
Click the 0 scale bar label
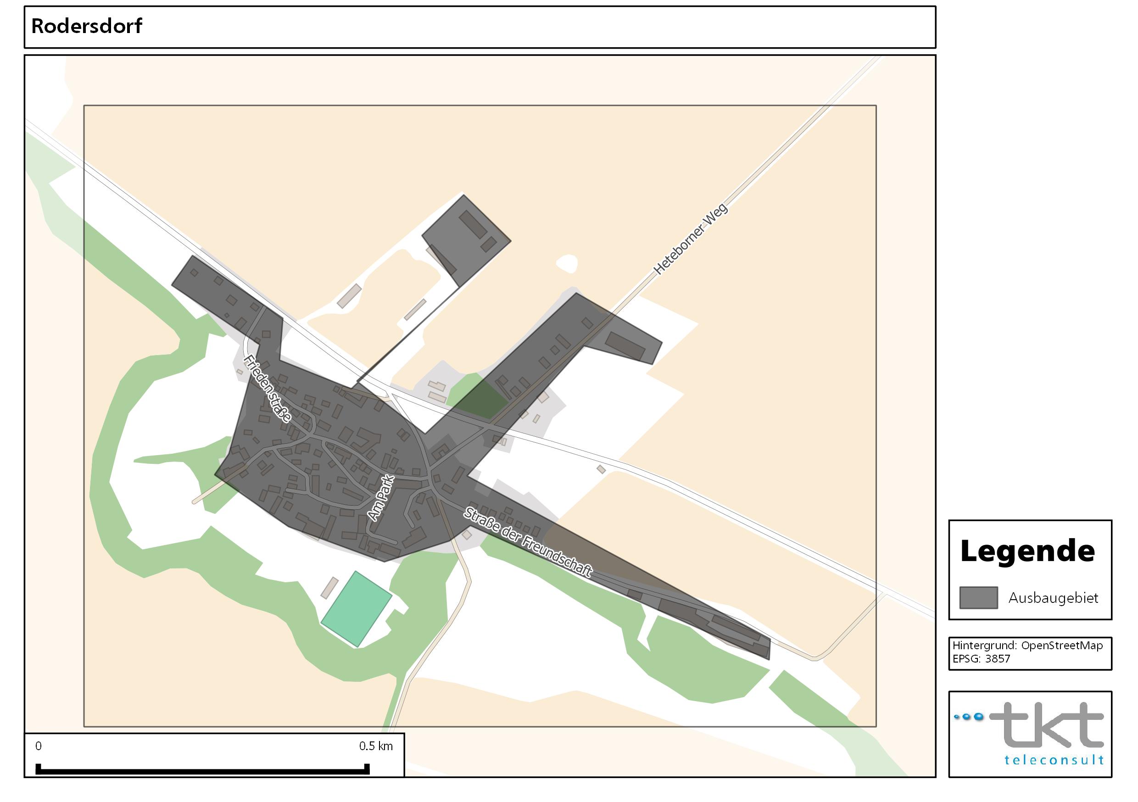point(39,746)
